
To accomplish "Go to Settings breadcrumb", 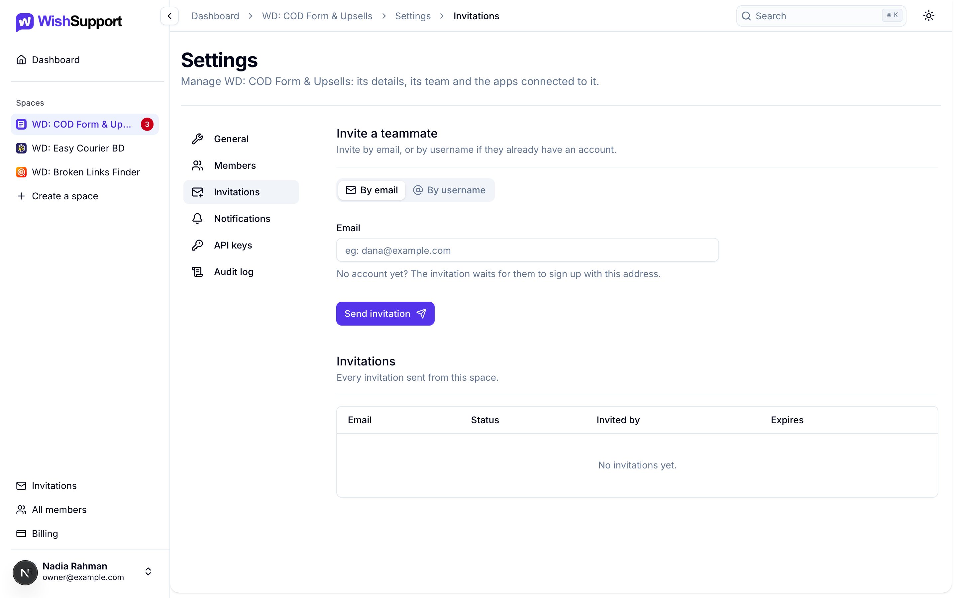I will click(413, 16).
